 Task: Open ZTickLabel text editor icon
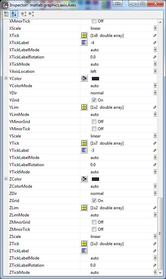[x=84, y=251]
